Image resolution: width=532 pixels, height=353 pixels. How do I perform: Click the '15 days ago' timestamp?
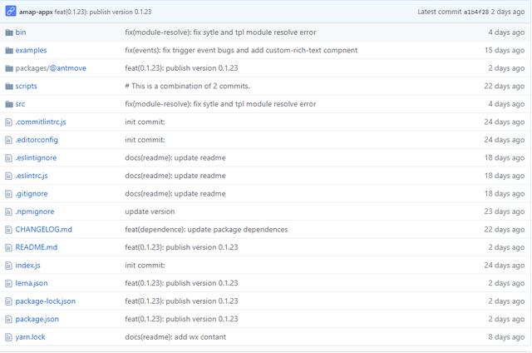[505, 50]
